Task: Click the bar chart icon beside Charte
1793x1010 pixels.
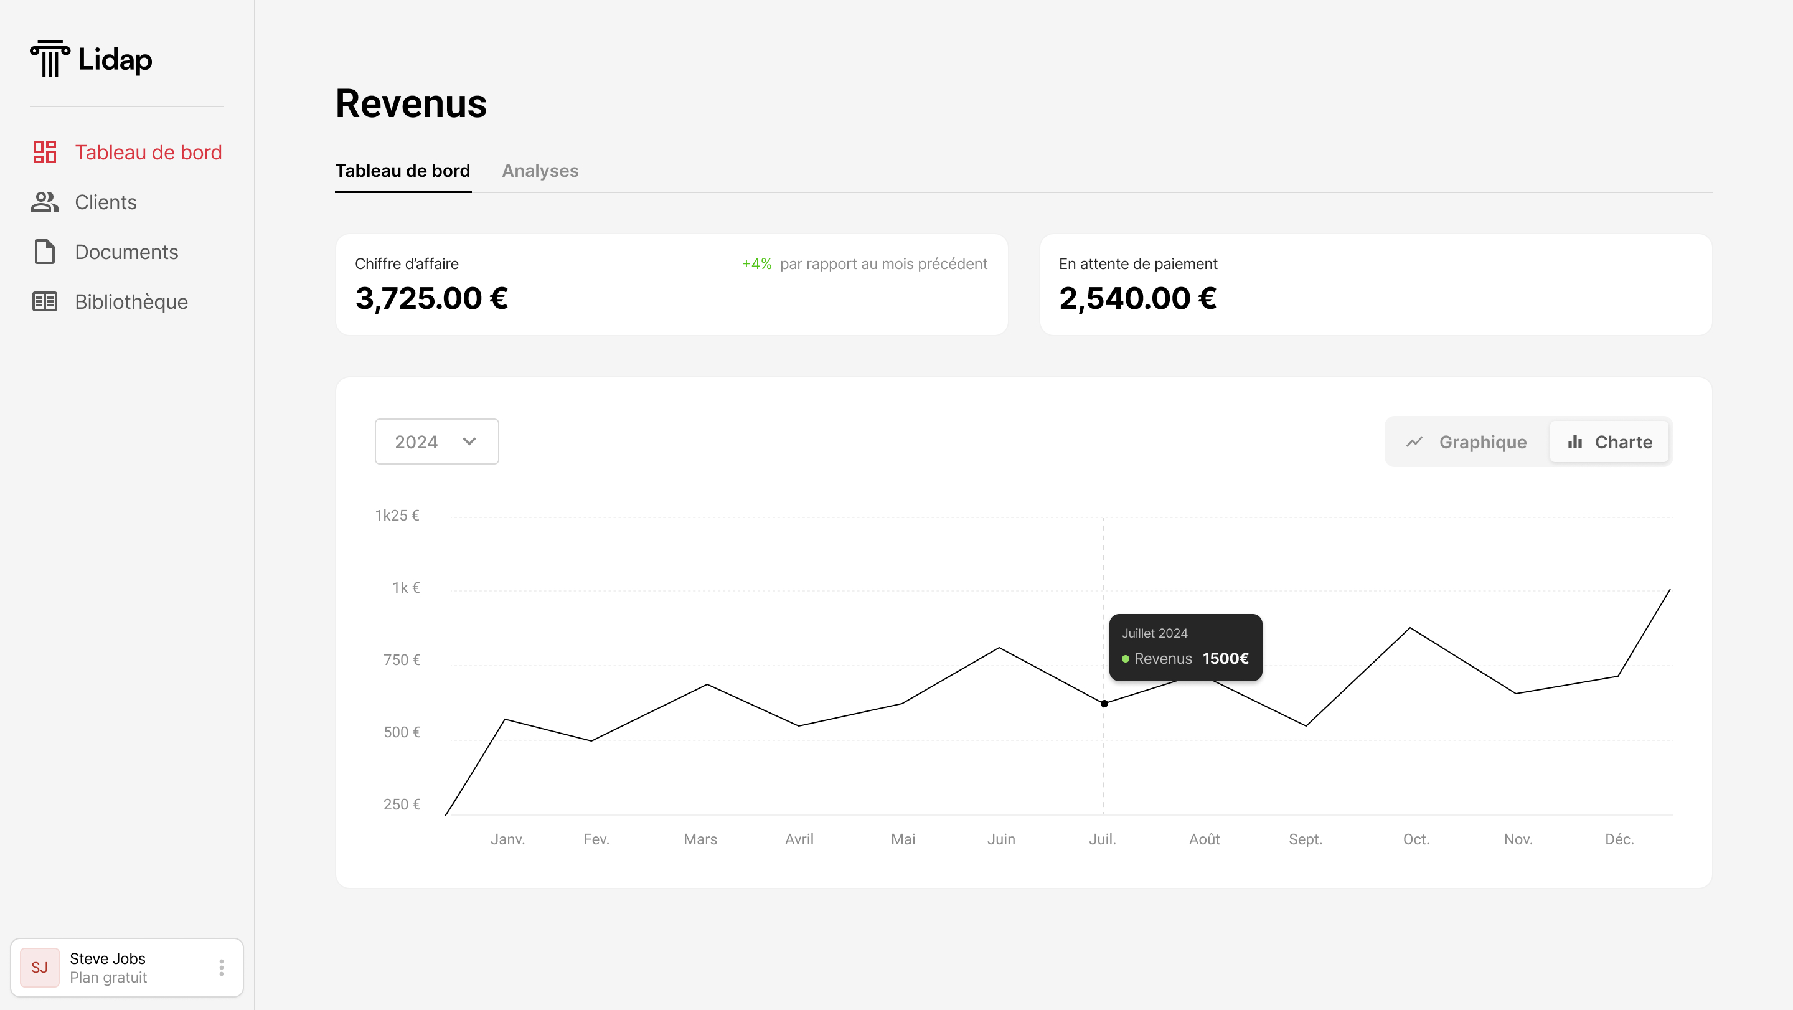Action: click(1574, 442)
